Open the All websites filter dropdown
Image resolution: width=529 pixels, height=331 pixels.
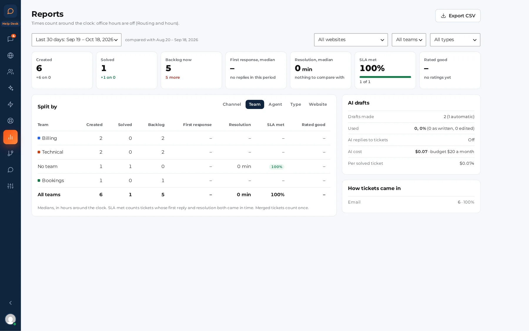[351, 40]
